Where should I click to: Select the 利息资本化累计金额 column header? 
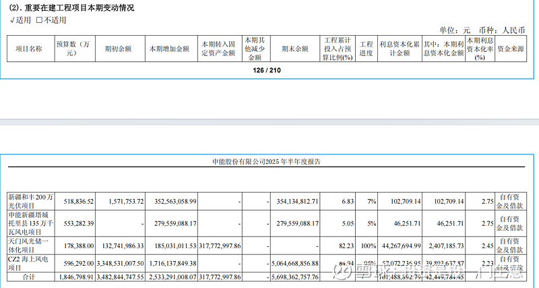(400, 49)
